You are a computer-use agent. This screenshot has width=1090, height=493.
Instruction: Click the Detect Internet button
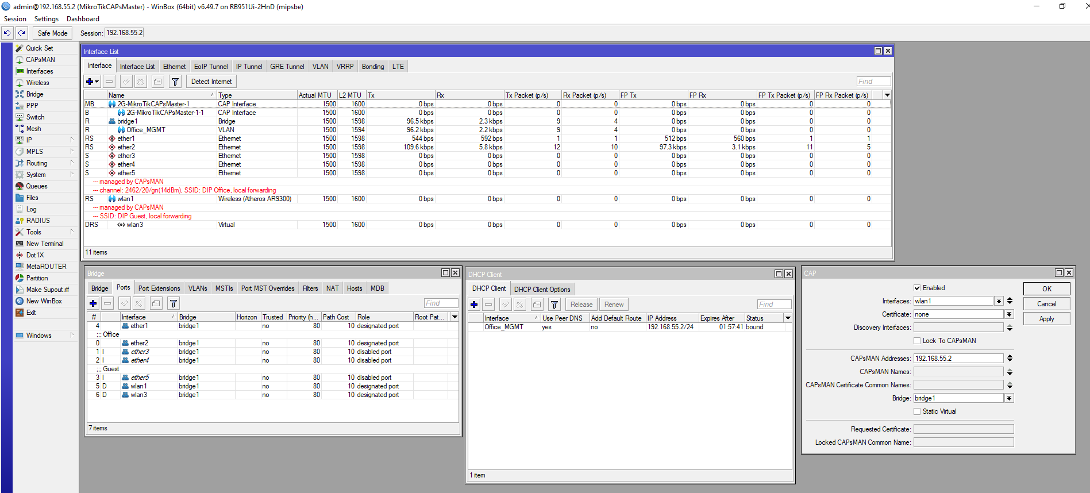211,82
